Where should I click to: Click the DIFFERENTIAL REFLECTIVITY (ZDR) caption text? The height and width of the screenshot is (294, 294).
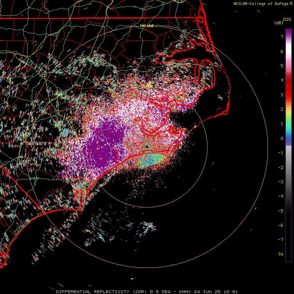(x=102, y=292)
